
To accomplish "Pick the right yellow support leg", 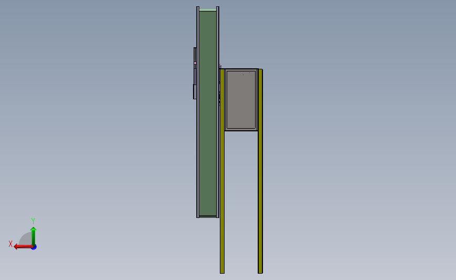I will coord(260,171).
